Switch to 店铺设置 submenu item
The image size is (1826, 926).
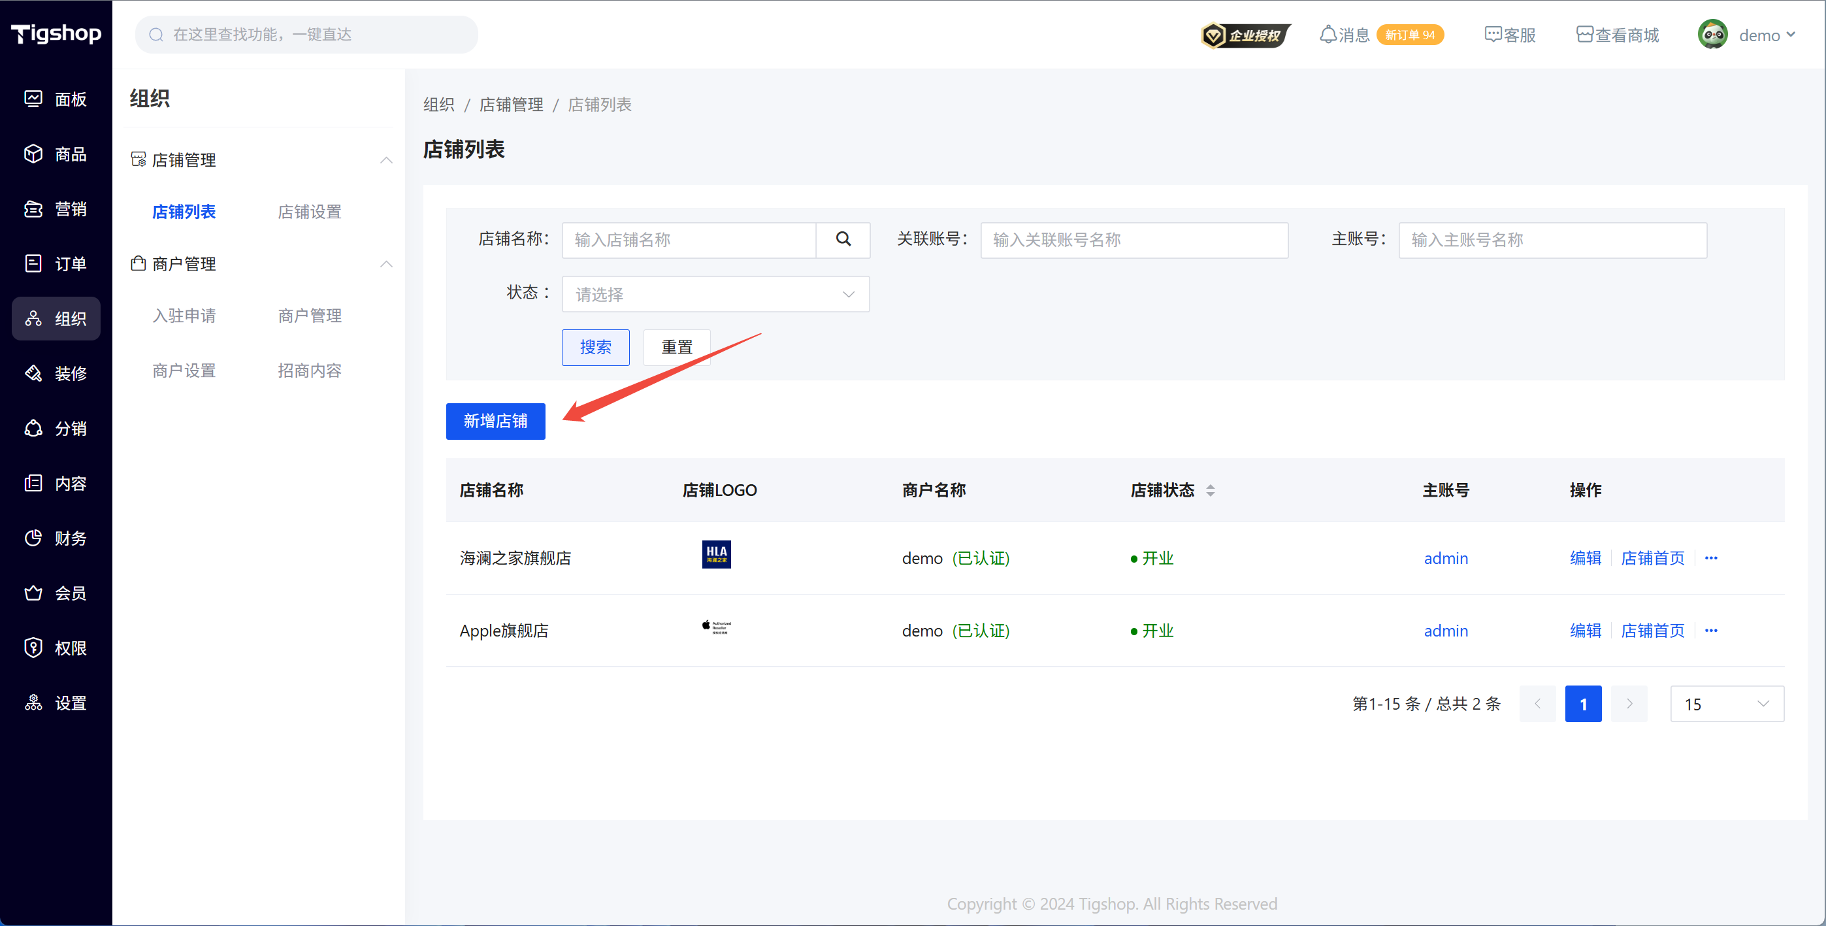pos(309,211)
